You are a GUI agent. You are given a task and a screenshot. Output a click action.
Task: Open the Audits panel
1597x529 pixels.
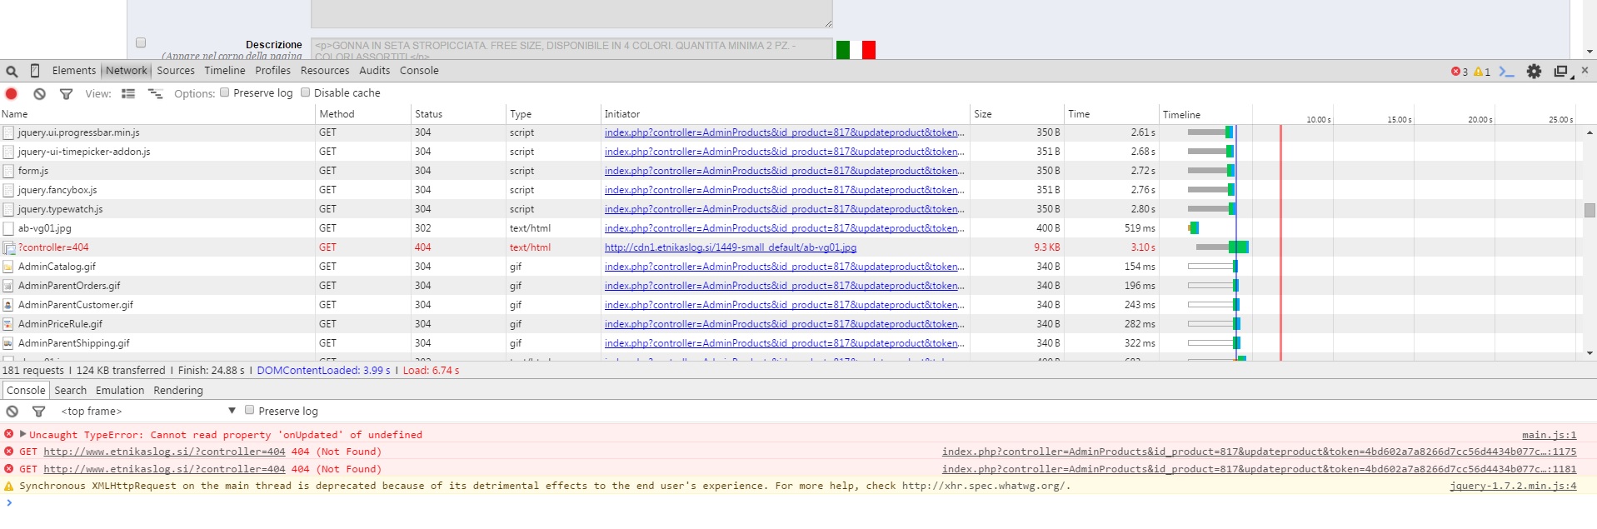374,71
